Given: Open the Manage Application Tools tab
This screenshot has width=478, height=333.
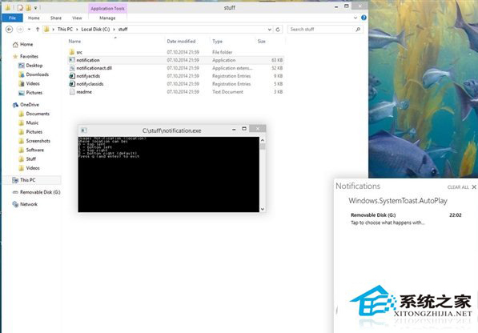Looking at the screenshot, I should (x=107, y=18).
